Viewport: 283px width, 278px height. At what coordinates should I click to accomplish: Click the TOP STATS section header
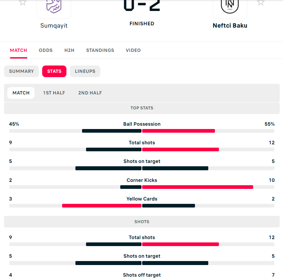point(142,108)
